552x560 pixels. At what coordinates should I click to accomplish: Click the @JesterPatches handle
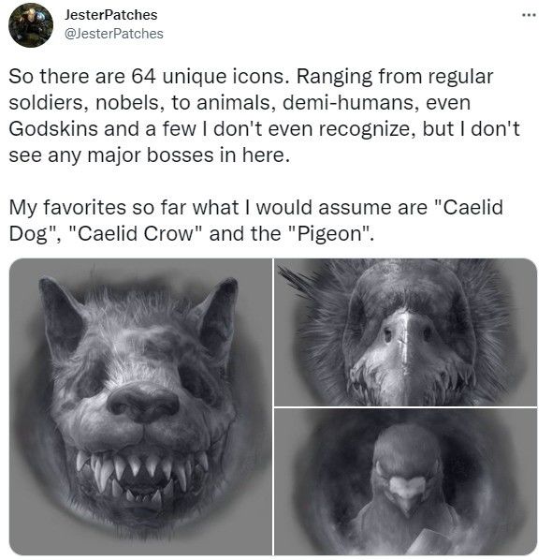(113, 34)
